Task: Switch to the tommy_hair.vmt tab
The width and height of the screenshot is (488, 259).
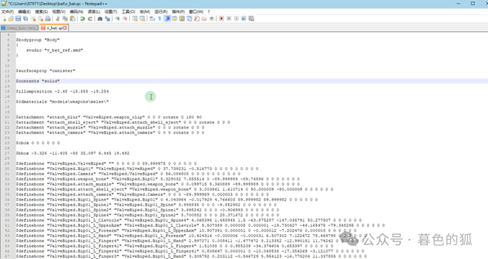Action: pos(19,28)
